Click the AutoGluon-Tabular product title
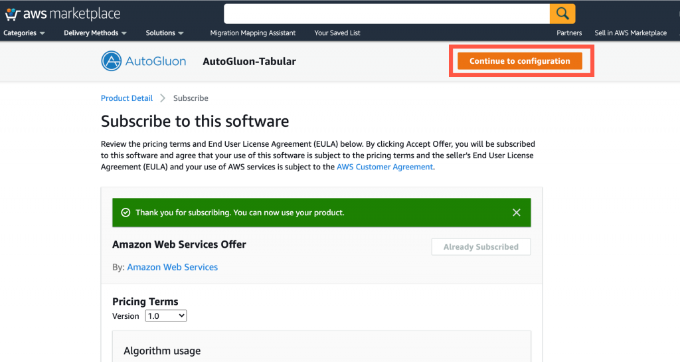Screen dimensions: 680x362 pyautogui.click(x=250, y=62)
